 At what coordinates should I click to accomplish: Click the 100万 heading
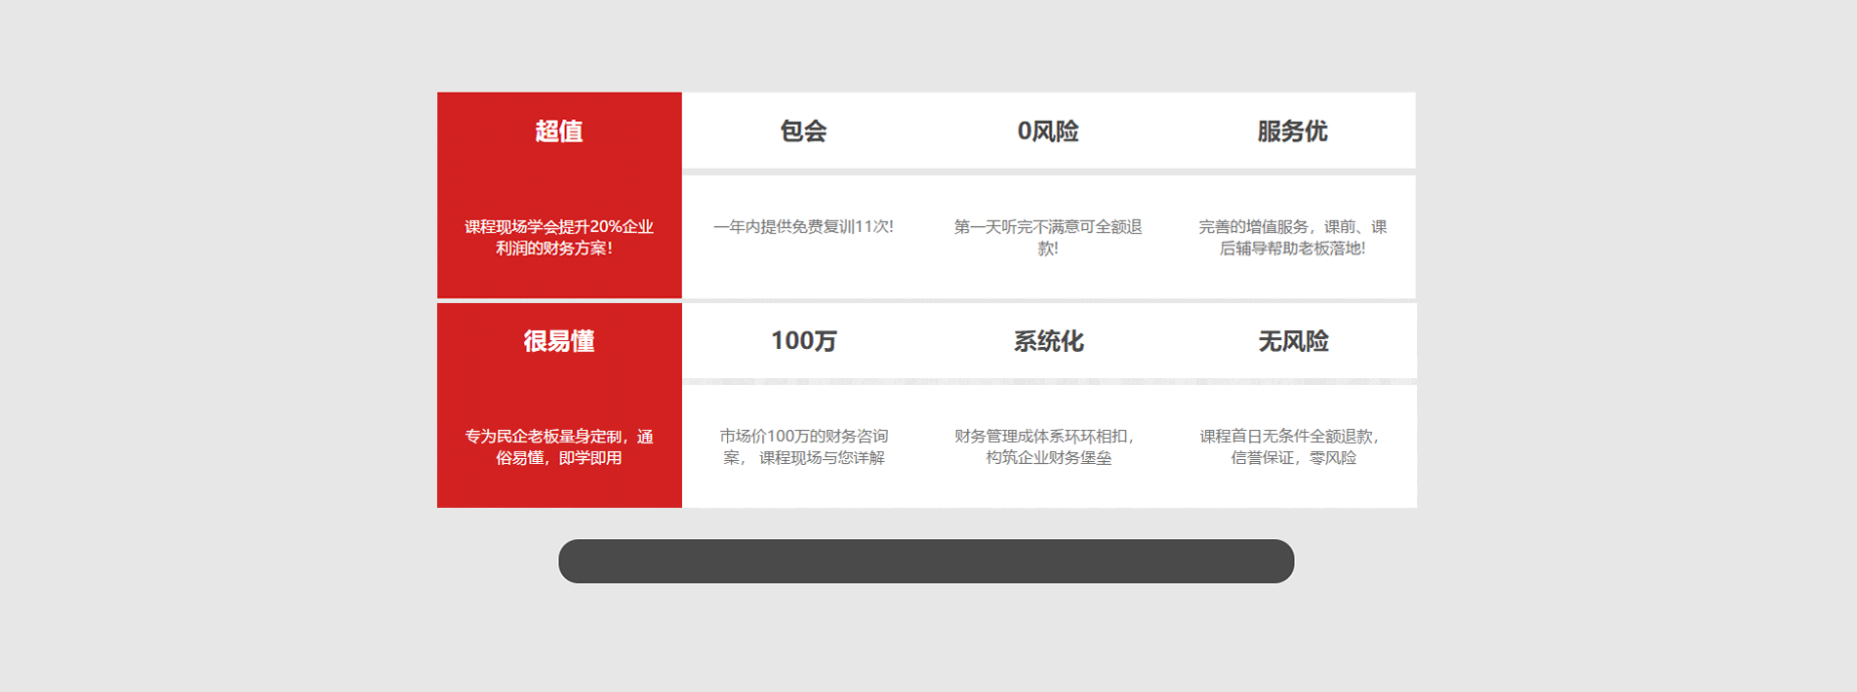[x=803, y=341]
